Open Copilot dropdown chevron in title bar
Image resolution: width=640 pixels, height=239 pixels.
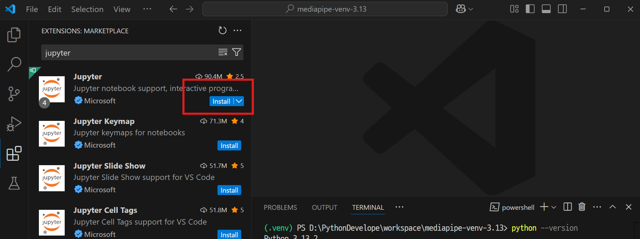click(x=471, y=9)
